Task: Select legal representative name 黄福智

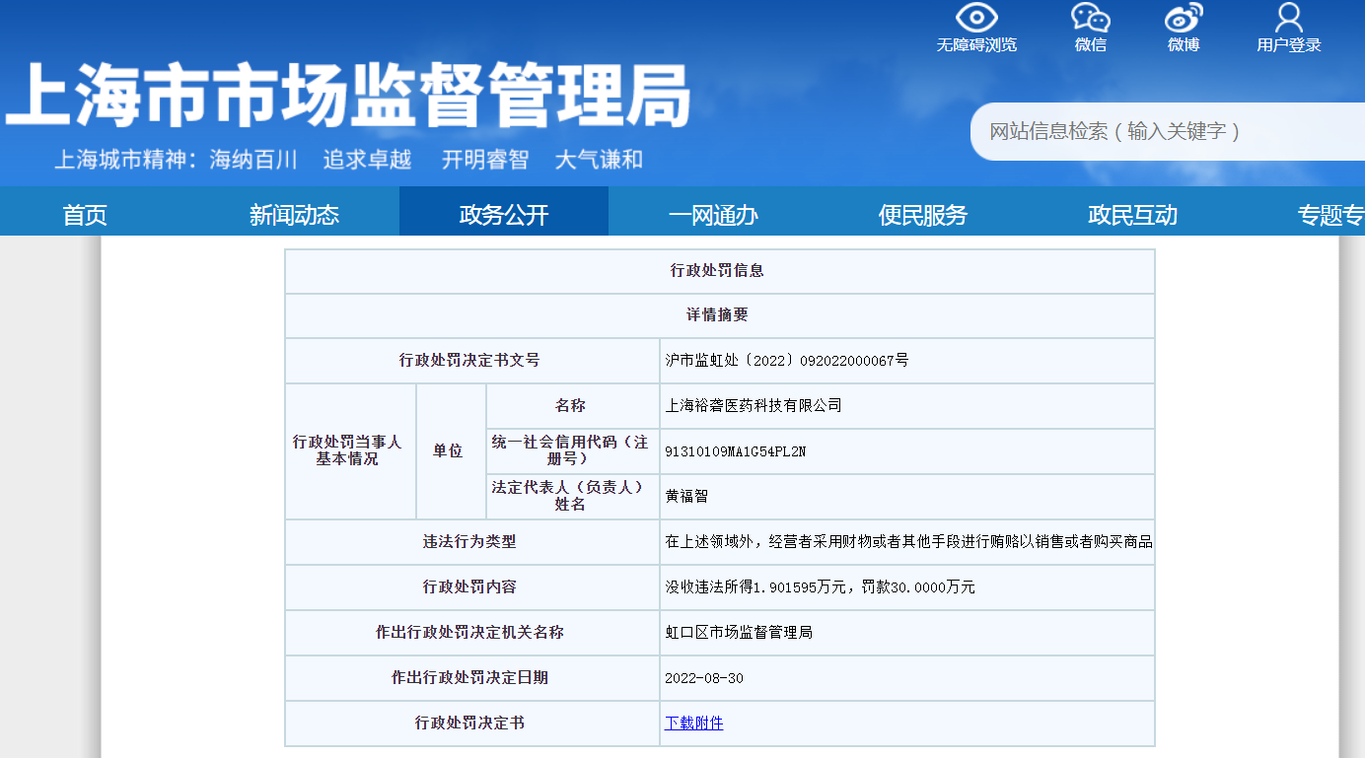Action: 686,496
